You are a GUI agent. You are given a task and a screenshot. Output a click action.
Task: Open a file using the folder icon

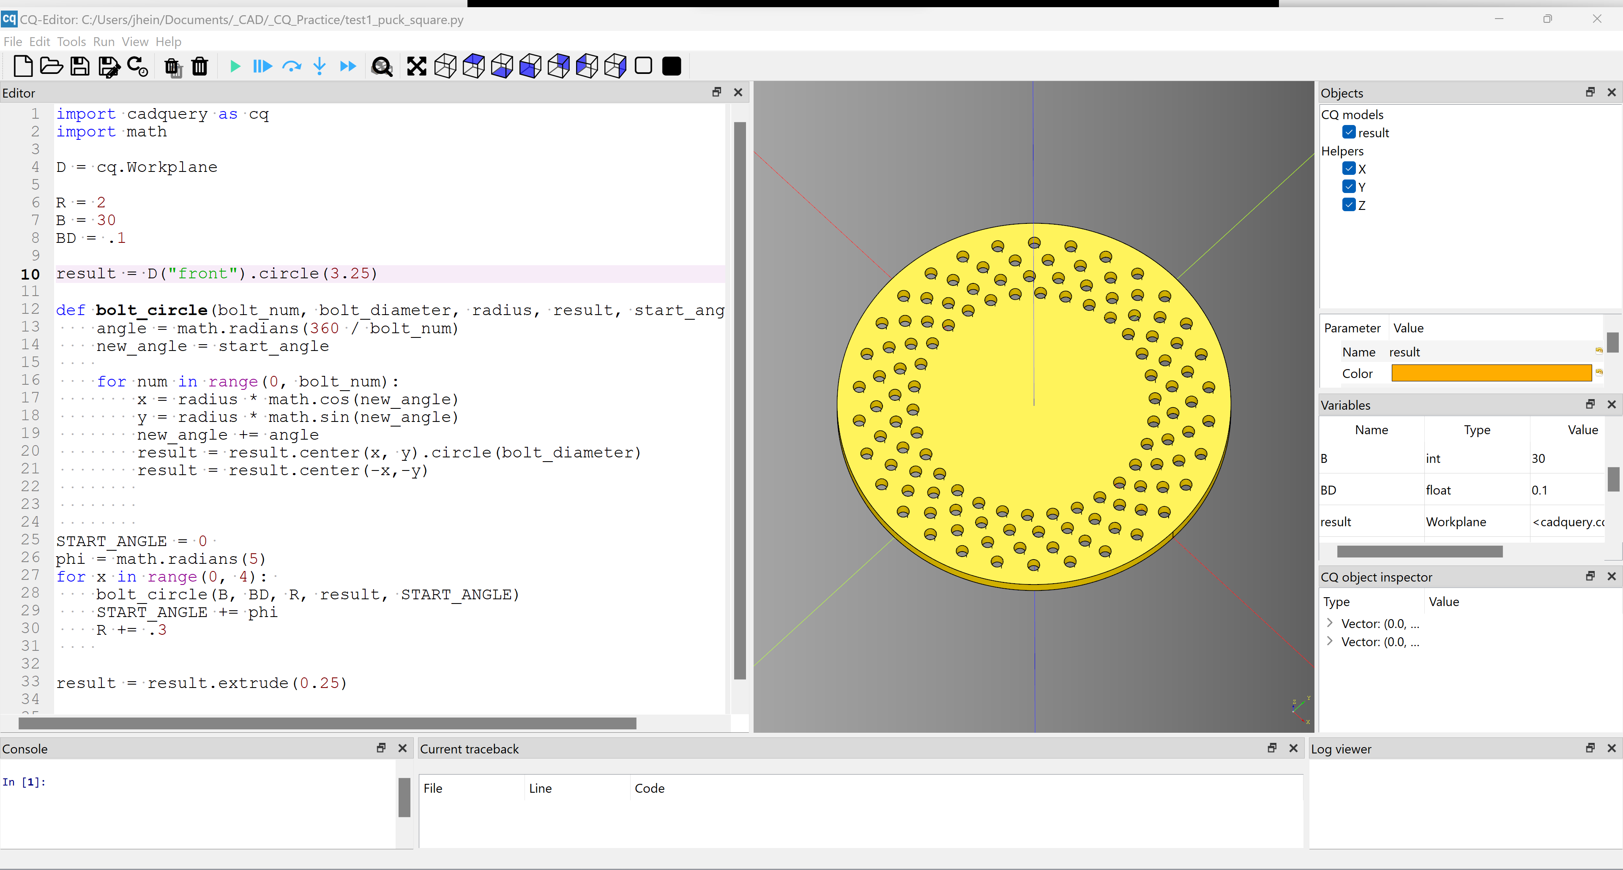click(51, 66)
